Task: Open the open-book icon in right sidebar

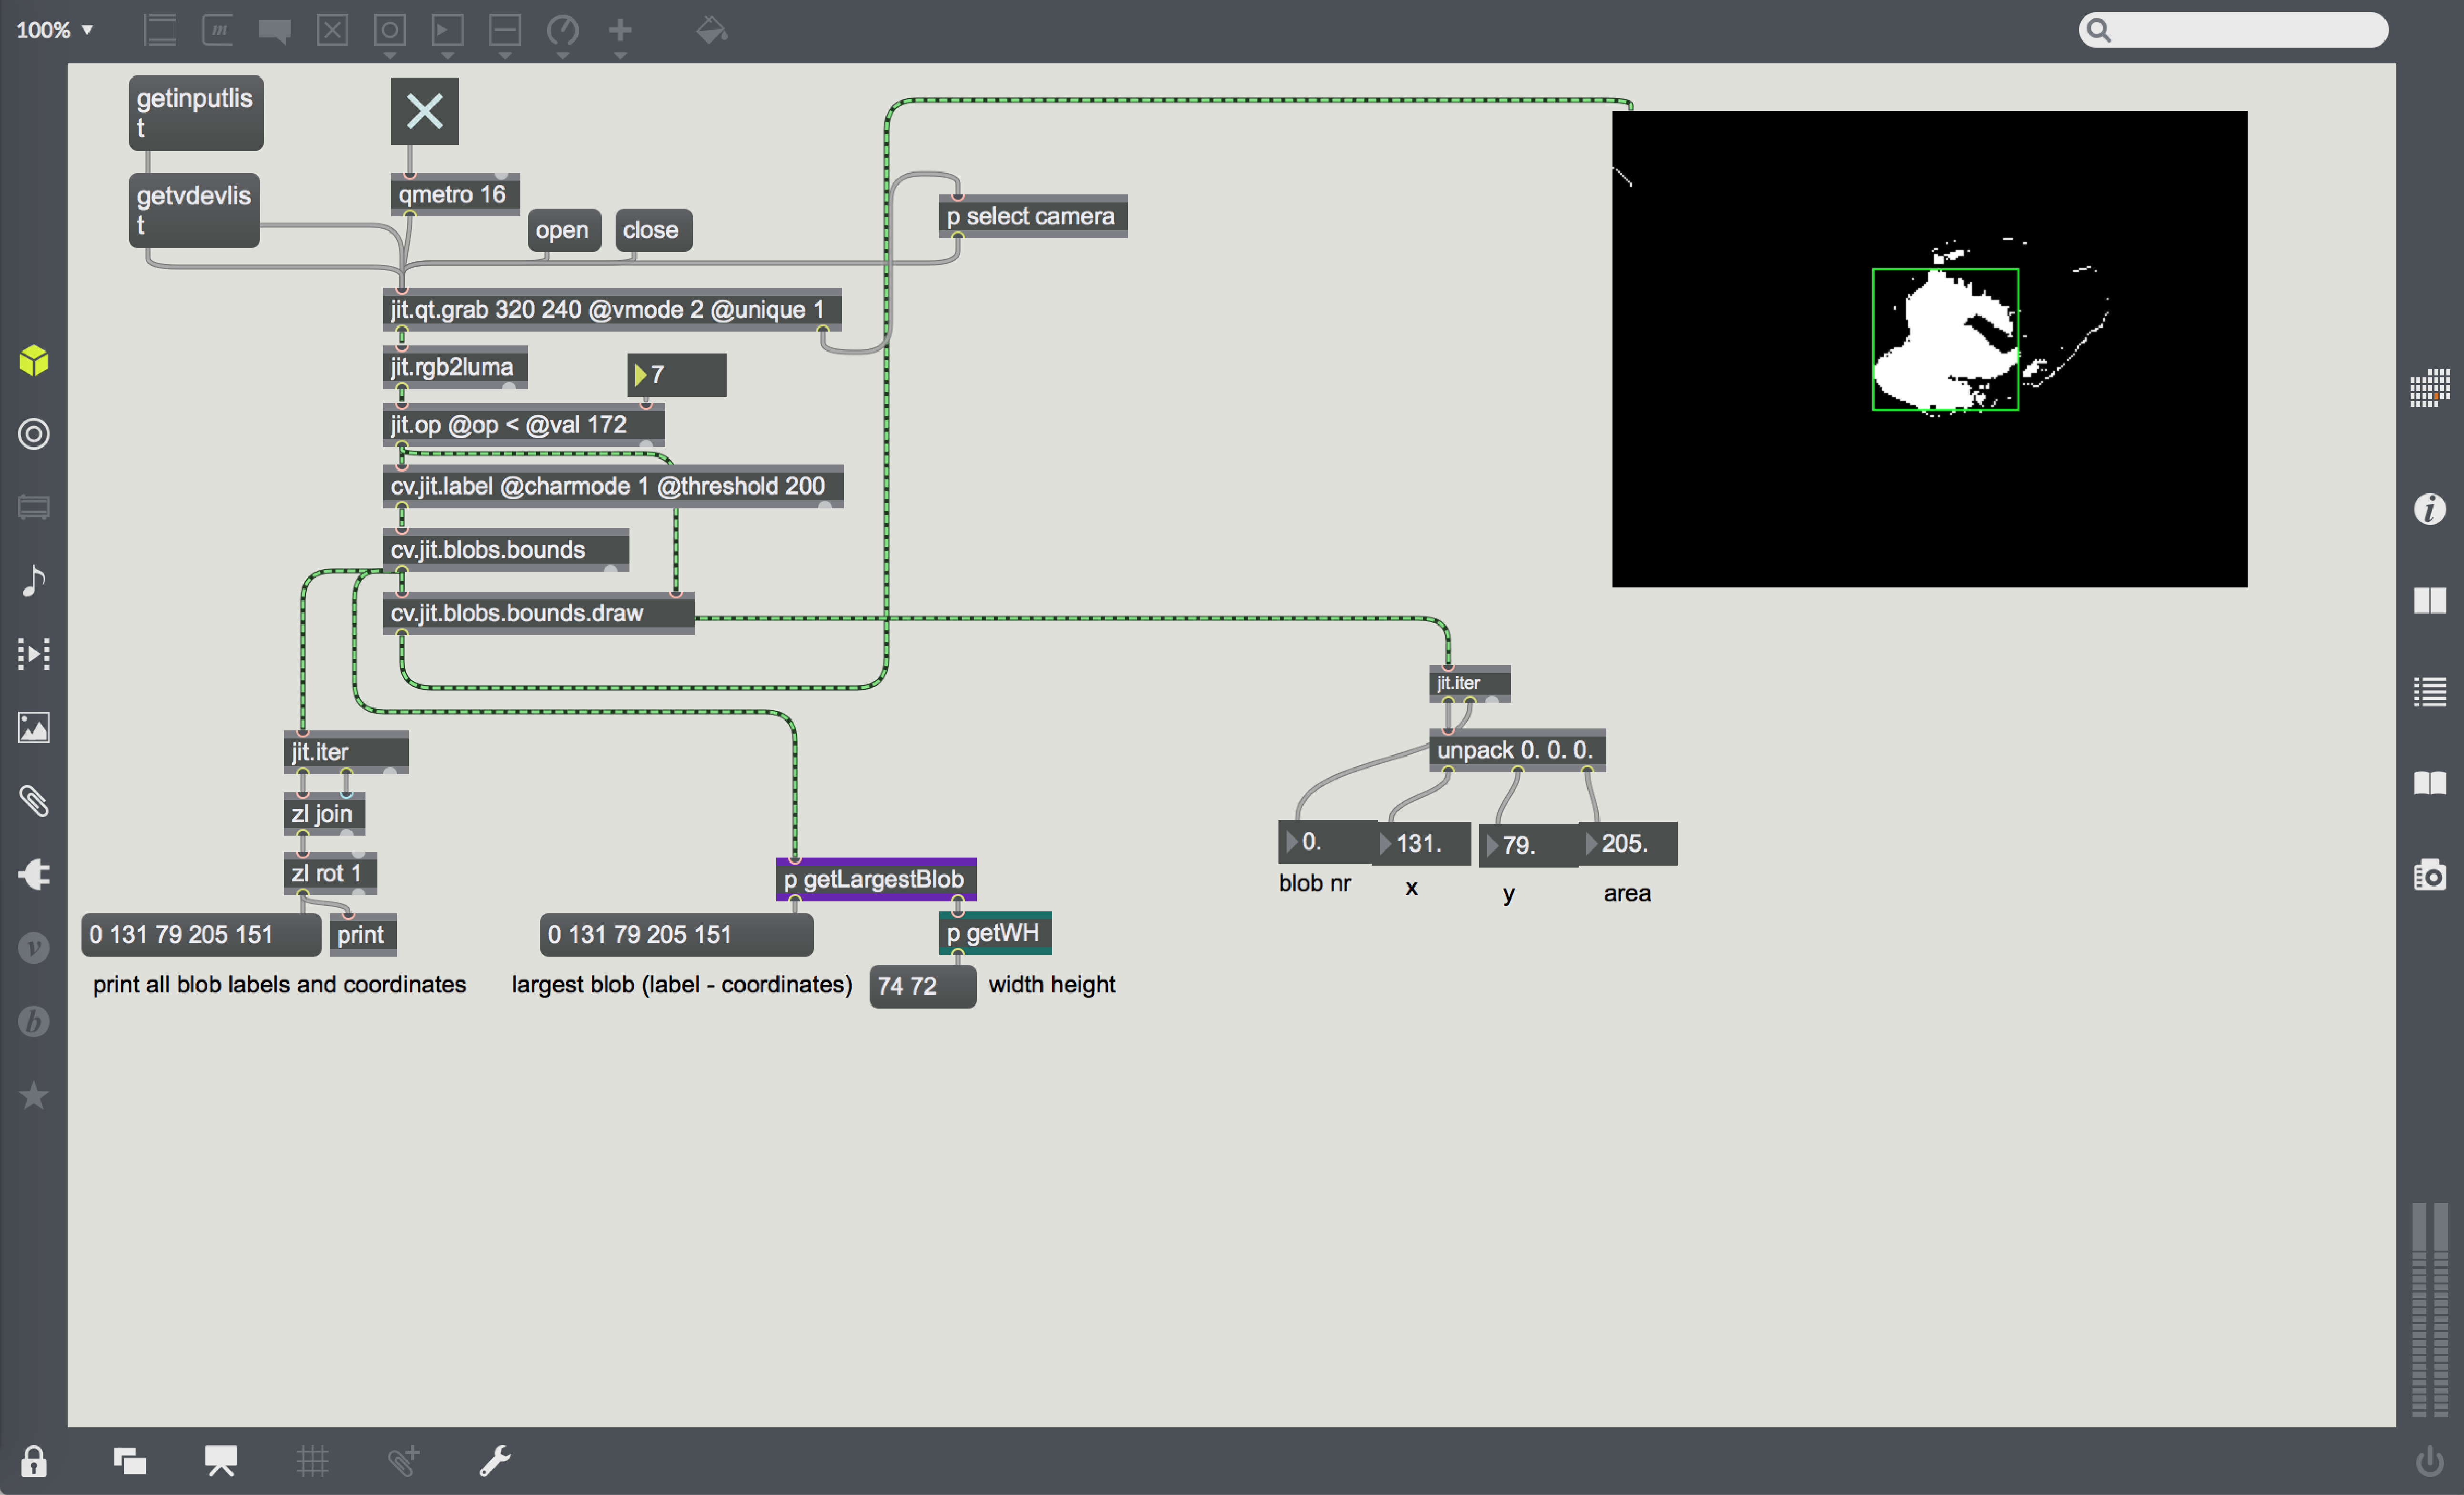Action: coord(2430,783)
